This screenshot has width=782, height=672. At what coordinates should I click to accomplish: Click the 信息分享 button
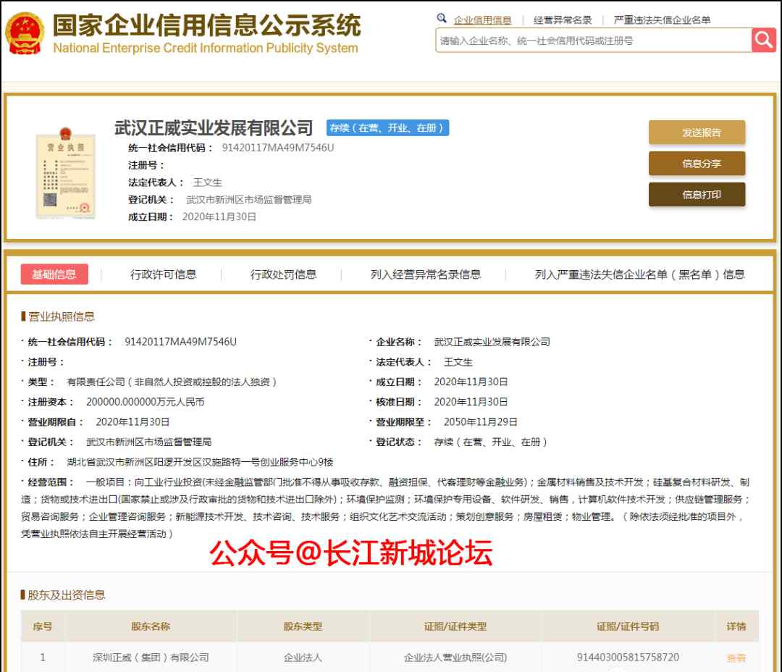[x=697, y=163]
